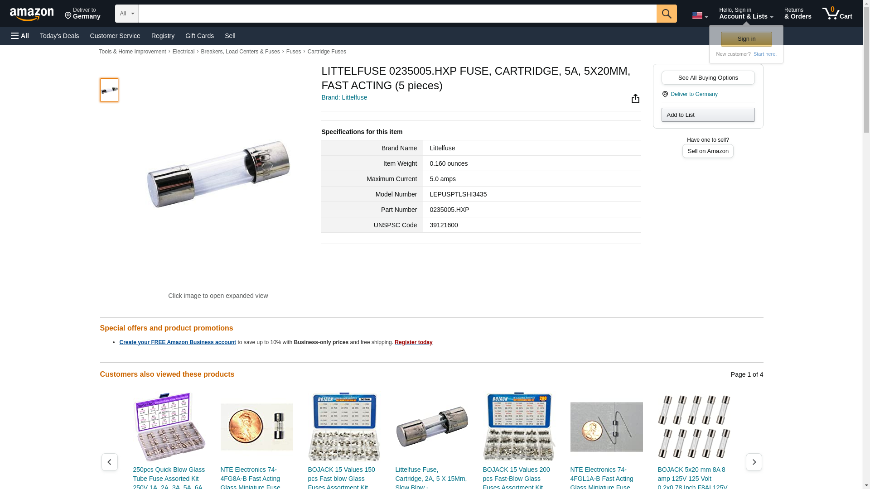The height and width of the screenshot is (489, 870).
Task: Open the Add to List dropdown
Action: tap(708, 115)
